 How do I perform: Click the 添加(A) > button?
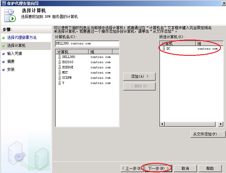[x=139, y=76]
